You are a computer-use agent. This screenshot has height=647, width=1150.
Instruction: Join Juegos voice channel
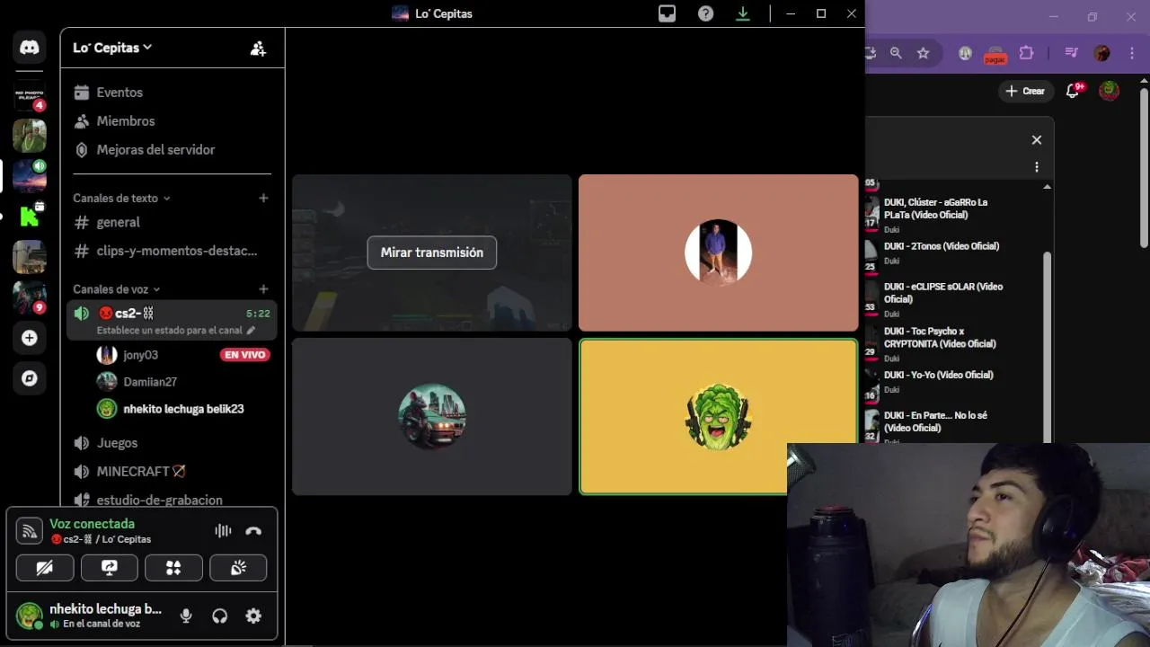172,443
